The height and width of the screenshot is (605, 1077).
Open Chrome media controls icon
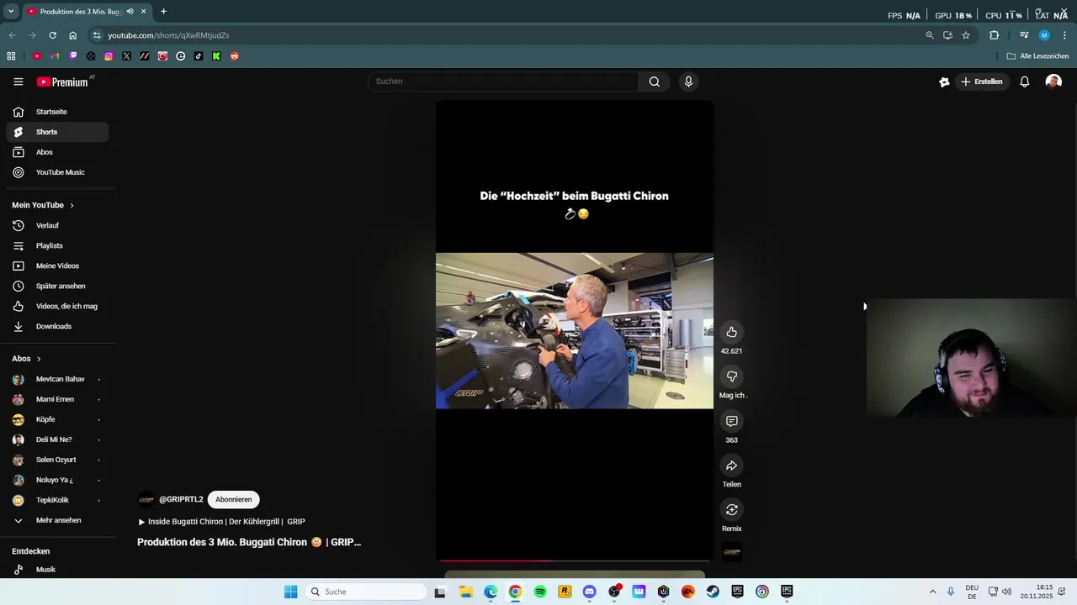[1024, 35]
